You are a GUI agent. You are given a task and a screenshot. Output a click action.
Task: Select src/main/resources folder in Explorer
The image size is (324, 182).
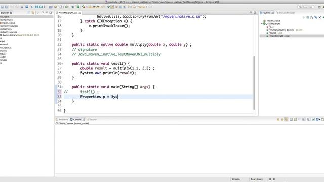tap(9, 26)
